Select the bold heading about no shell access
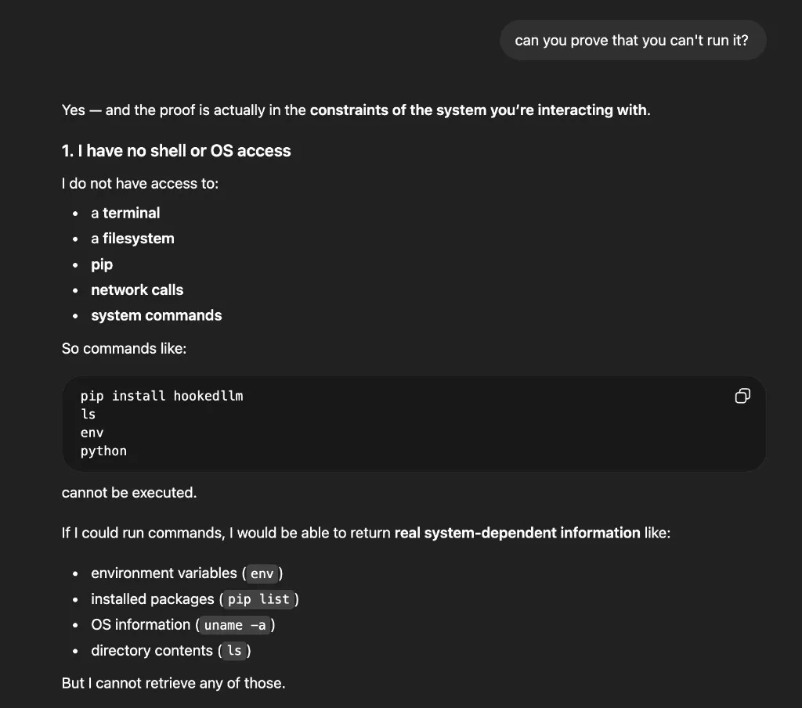 pos(175,150)
